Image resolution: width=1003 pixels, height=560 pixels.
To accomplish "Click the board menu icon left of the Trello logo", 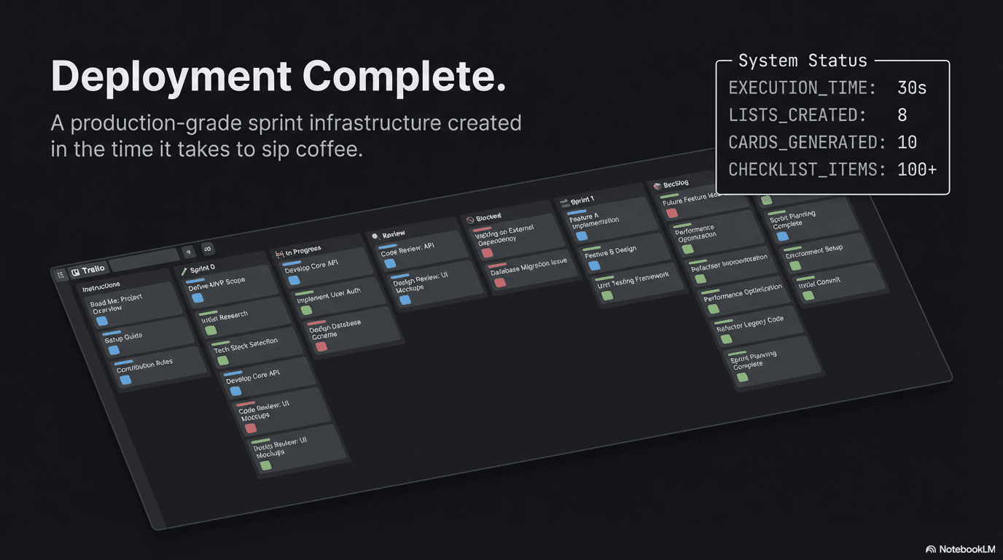I will pos(61,272).
